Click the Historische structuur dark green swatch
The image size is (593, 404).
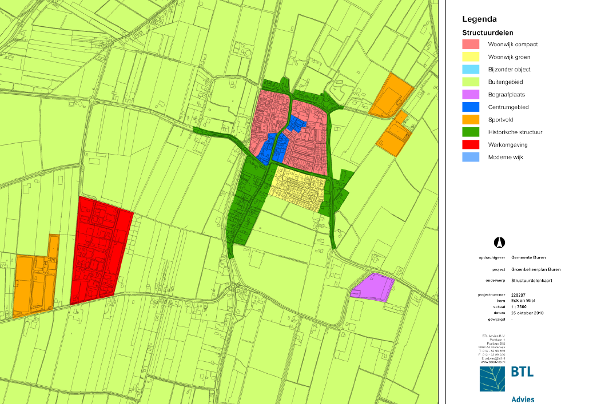pyautogui.click(x=471, y=132)
